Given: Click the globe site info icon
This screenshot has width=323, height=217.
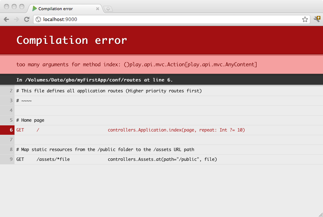Looking at the screenshot, I should click(38, 20).
